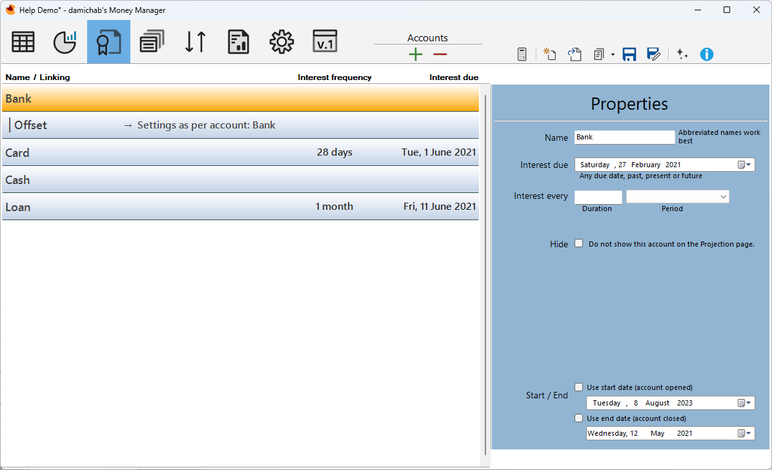Open the Interest due date picker
Image resolution: width=772 pixels, height=470 pixels.
744,165
